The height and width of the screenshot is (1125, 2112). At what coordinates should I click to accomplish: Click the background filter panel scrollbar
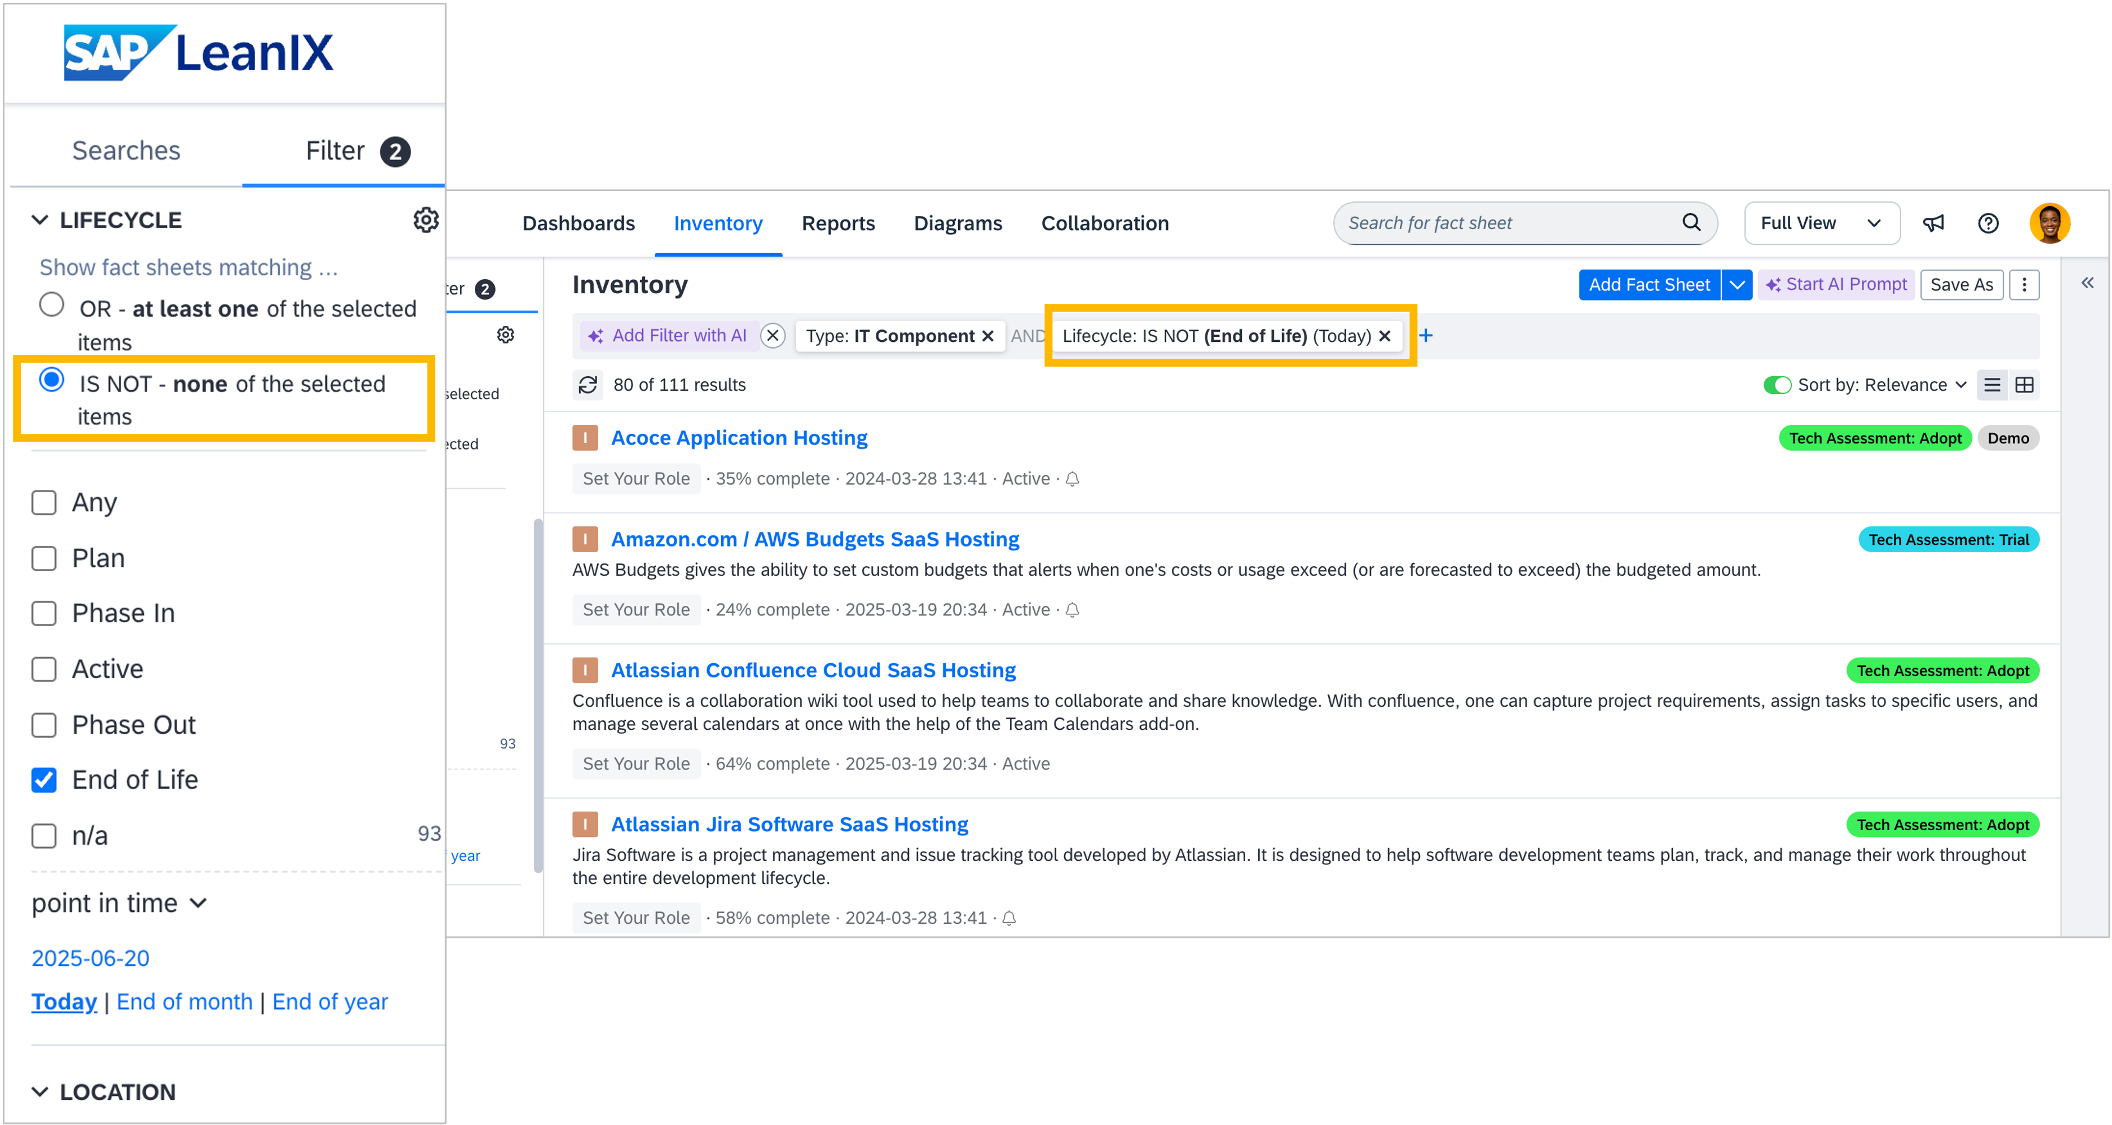(x=538, y=695)
